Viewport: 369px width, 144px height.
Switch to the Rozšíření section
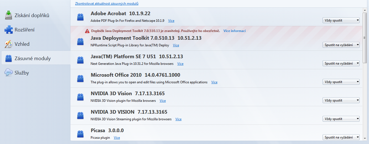point(24,30)
